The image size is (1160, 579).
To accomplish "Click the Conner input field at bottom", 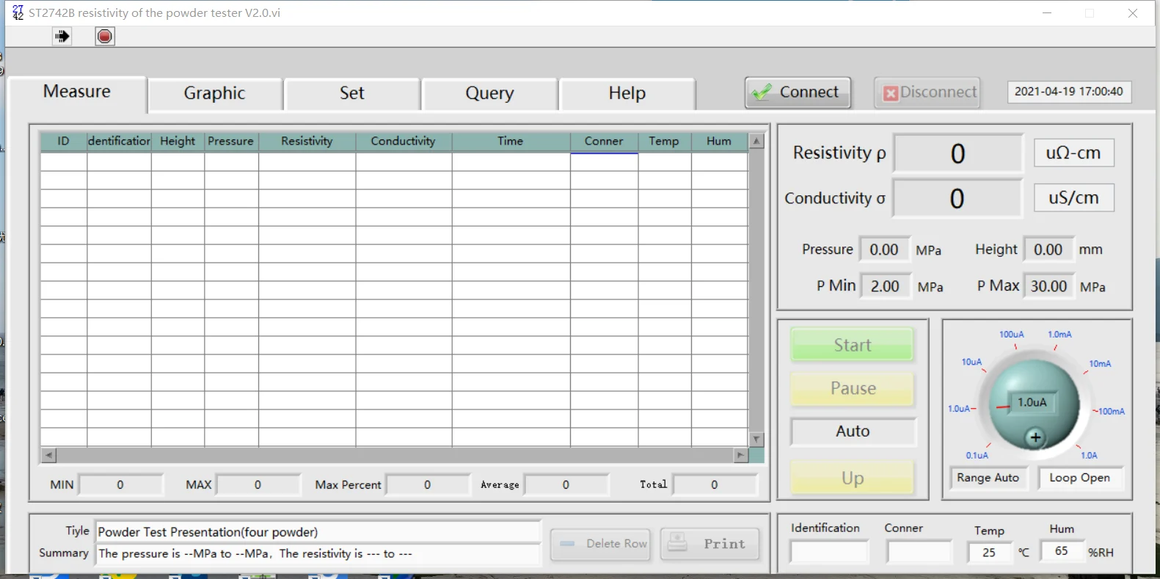I will point(919,552).
